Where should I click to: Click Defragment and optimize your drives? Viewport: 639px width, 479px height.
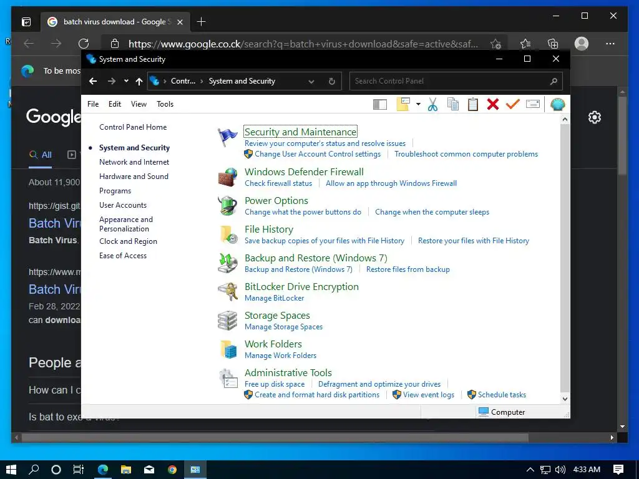379,384
